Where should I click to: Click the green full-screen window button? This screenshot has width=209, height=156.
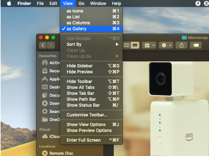(x=53, y=37)
